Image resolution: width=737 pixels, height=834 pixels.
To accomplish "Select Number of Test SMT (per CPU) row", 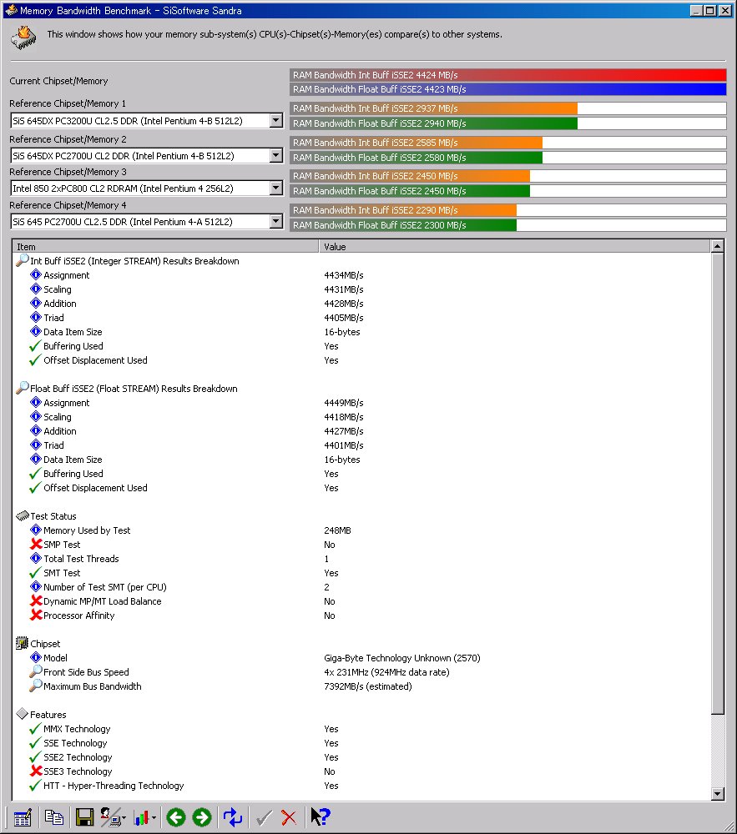I will point(361,587).
